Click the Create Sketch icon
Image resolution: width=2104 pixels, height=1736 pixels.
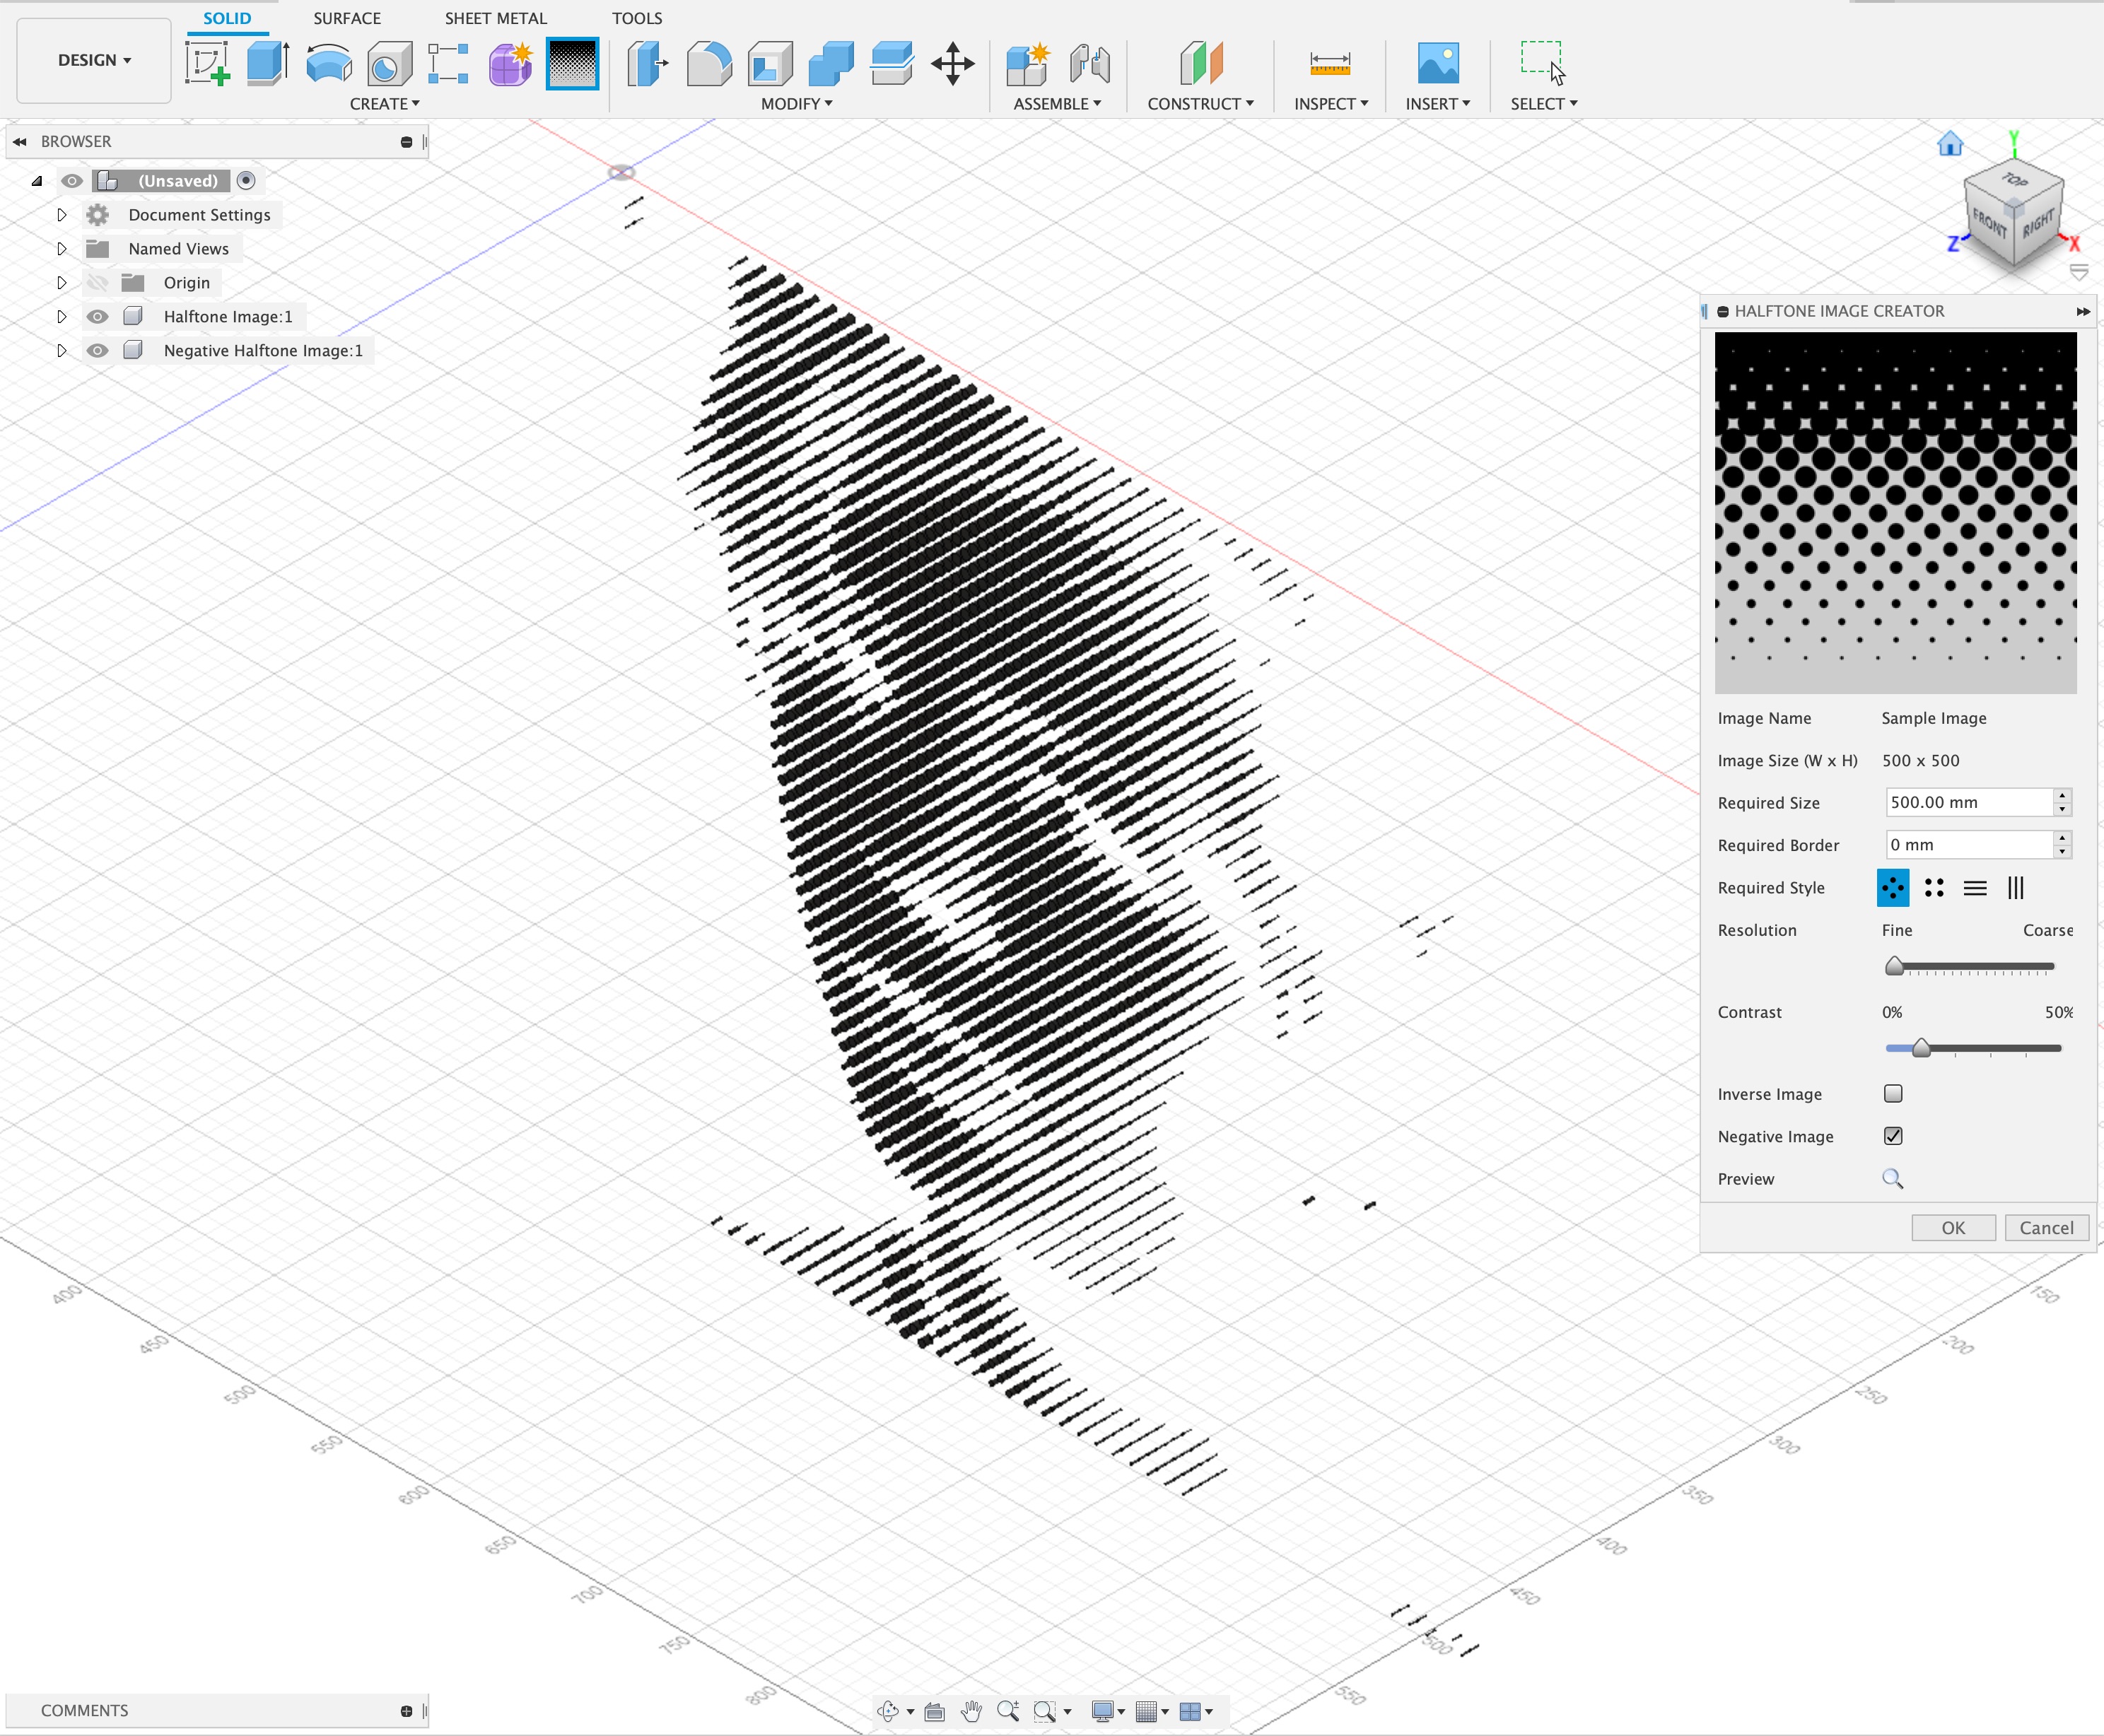coord(207,63)
